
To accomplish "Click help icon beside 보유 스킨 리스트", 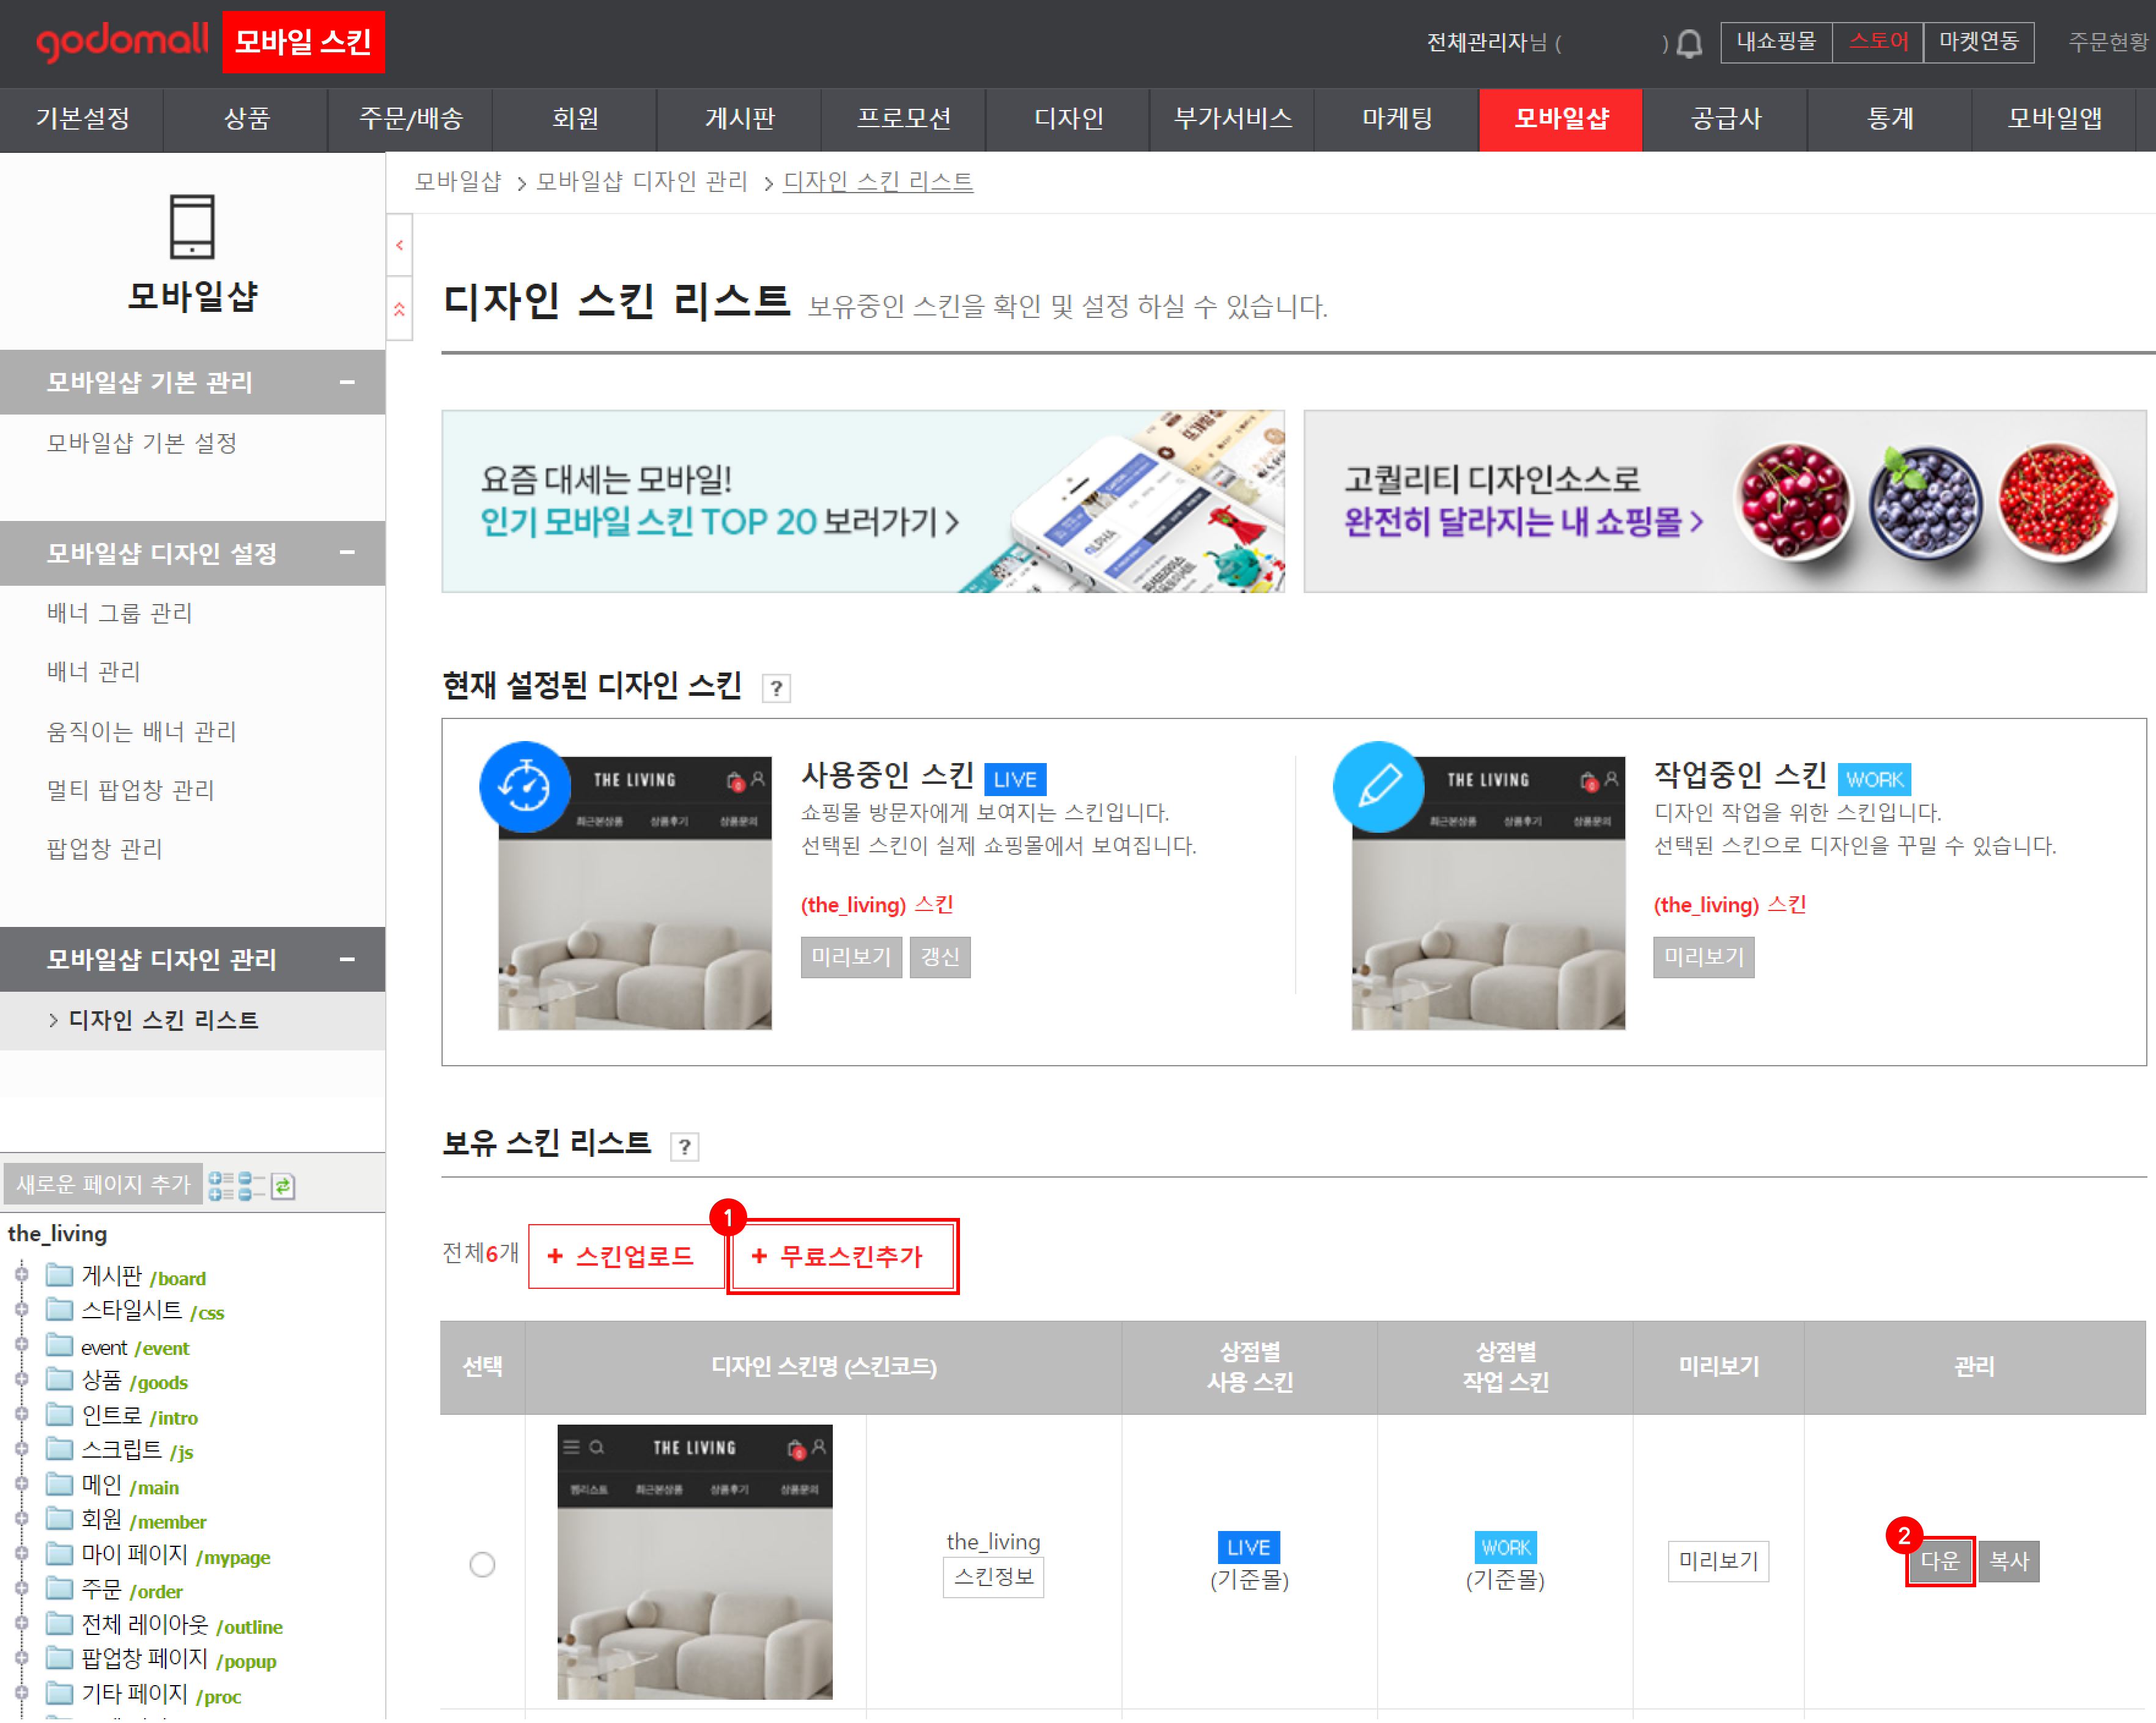I will click(684, 1146).
